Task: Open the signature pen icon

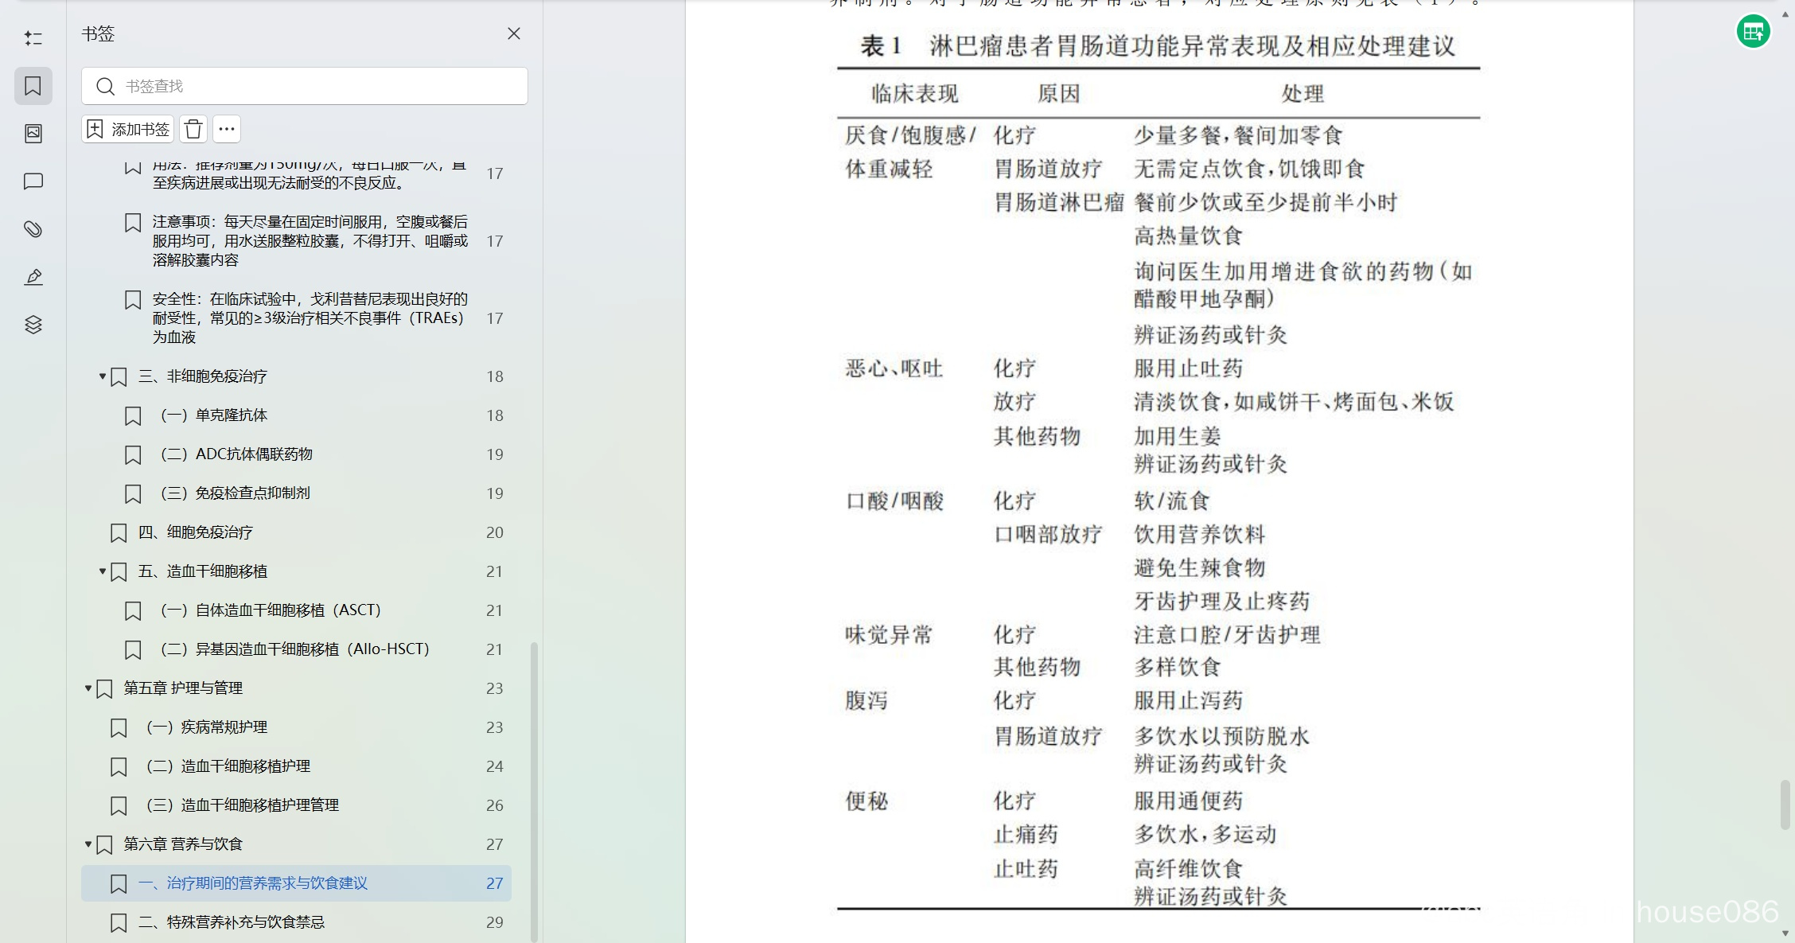Action: [x=33, y=277]
